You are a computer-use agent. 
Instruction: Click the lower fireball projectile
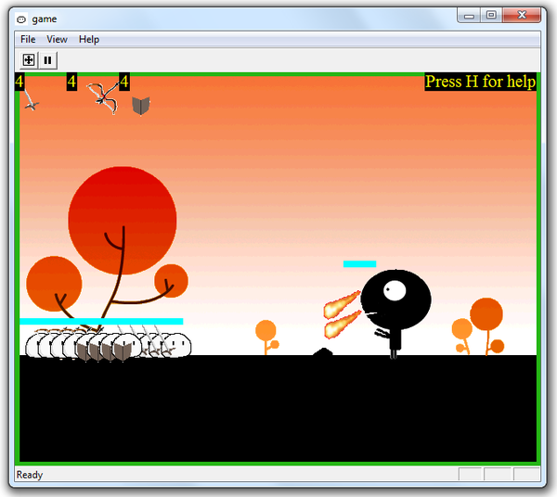tap(343, 325)
